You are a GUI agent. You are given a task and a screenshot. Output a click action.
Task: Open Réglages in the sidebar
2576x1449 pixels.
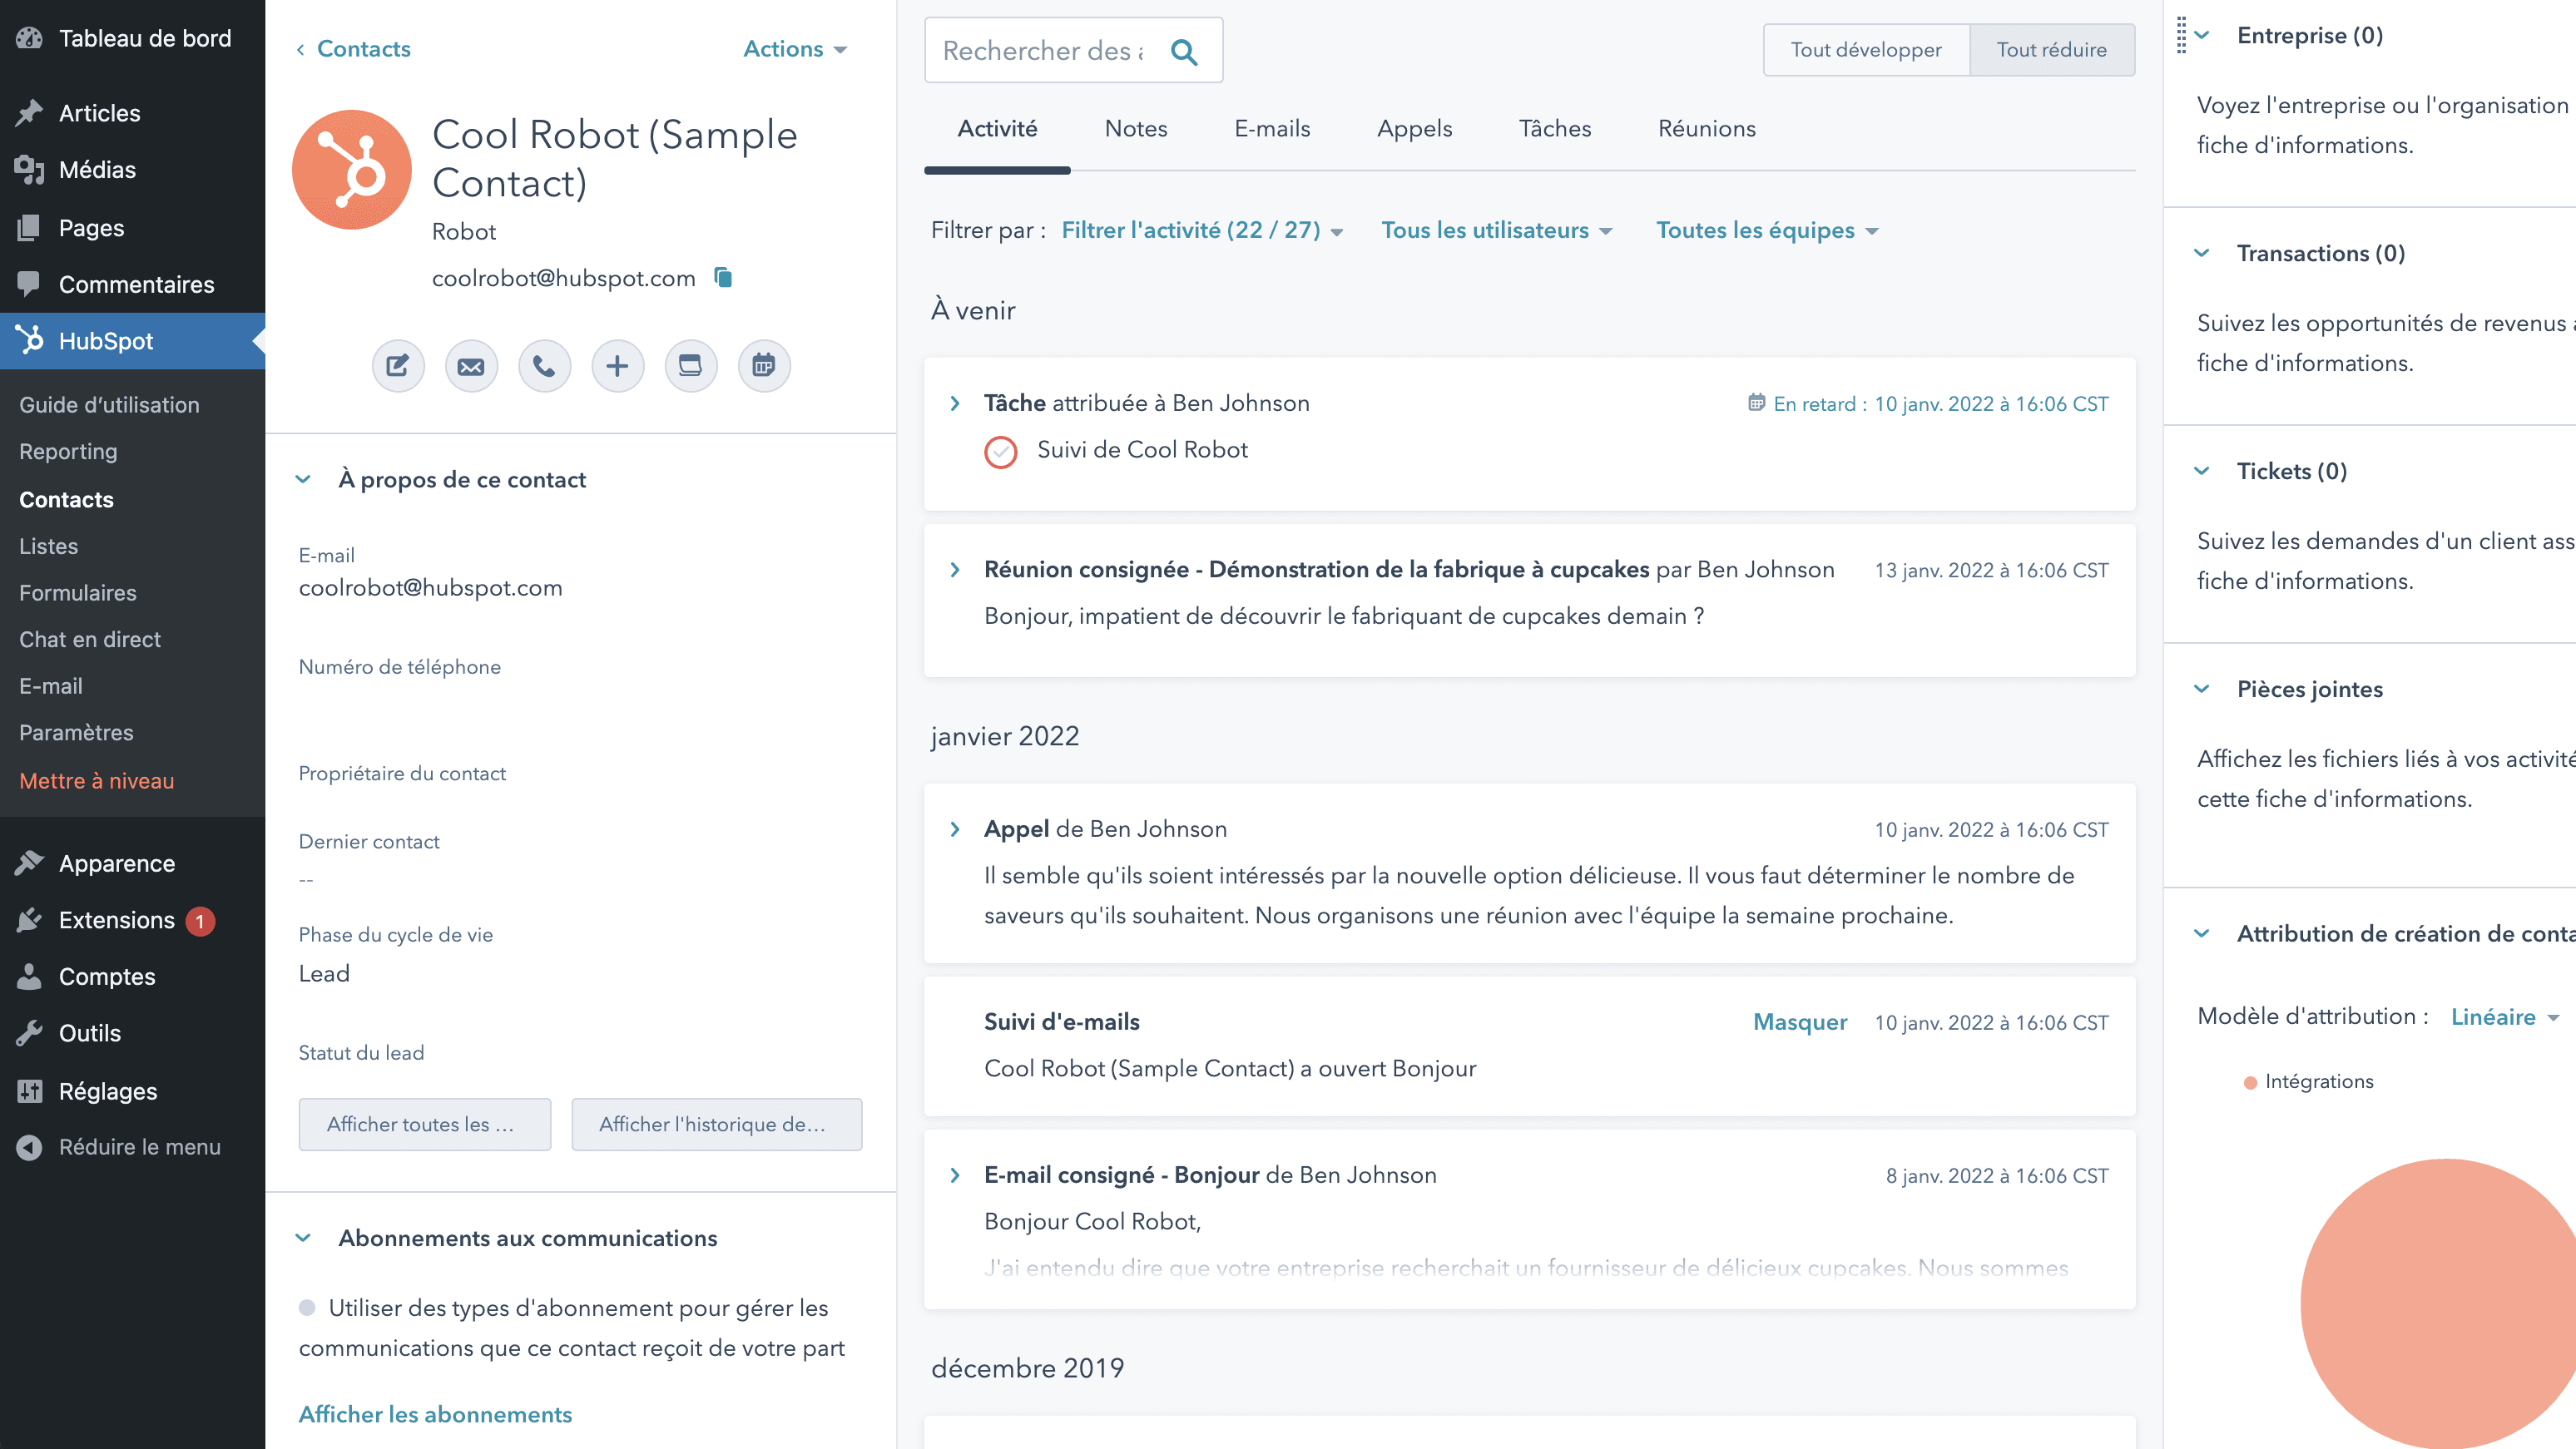click(132, 1091)
